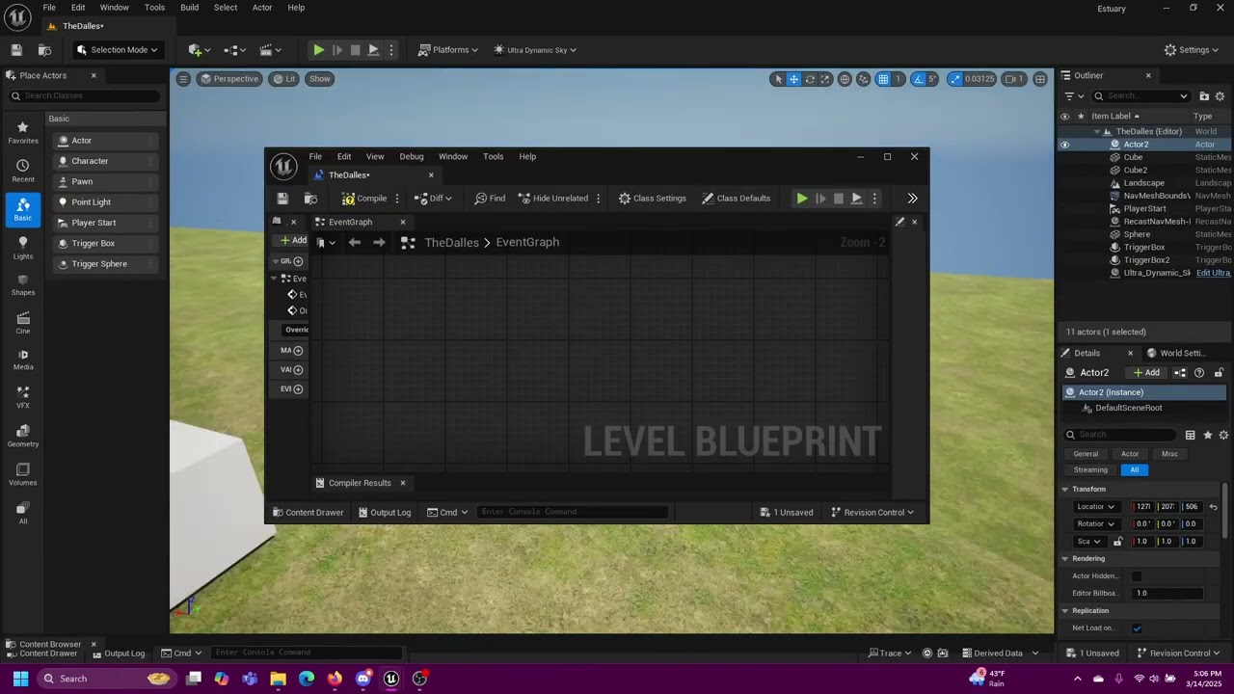Click Play in the Level Blueprint toolbar
Viewport: 1234px width, 694px height.
802,199
